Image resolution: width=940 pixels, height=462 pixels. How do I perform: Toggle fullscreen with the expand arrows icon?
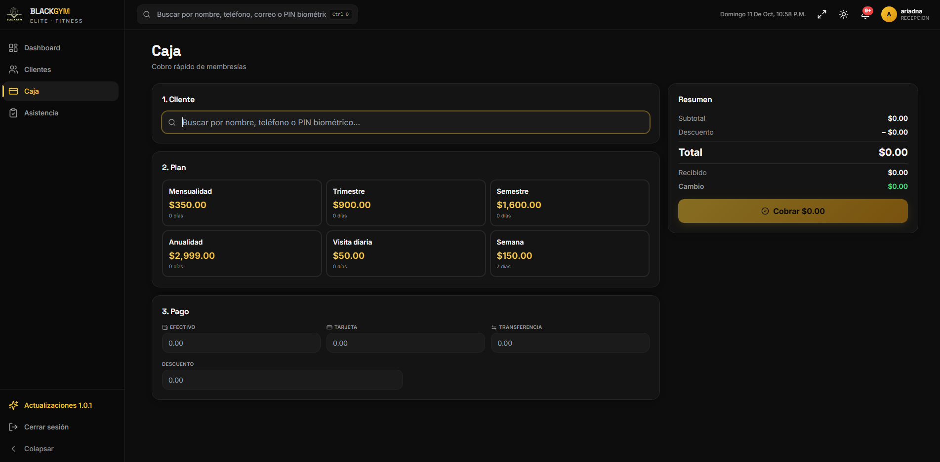(x=822, y=14)
